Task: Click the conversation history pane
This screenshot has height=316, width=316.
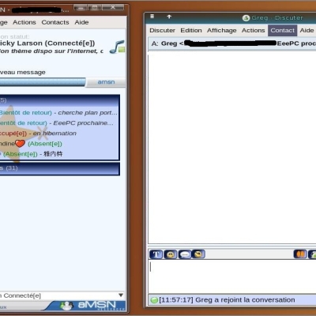Action: (232, 149)
